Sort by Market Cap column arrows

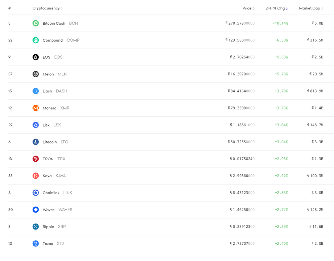click(322, 8)
